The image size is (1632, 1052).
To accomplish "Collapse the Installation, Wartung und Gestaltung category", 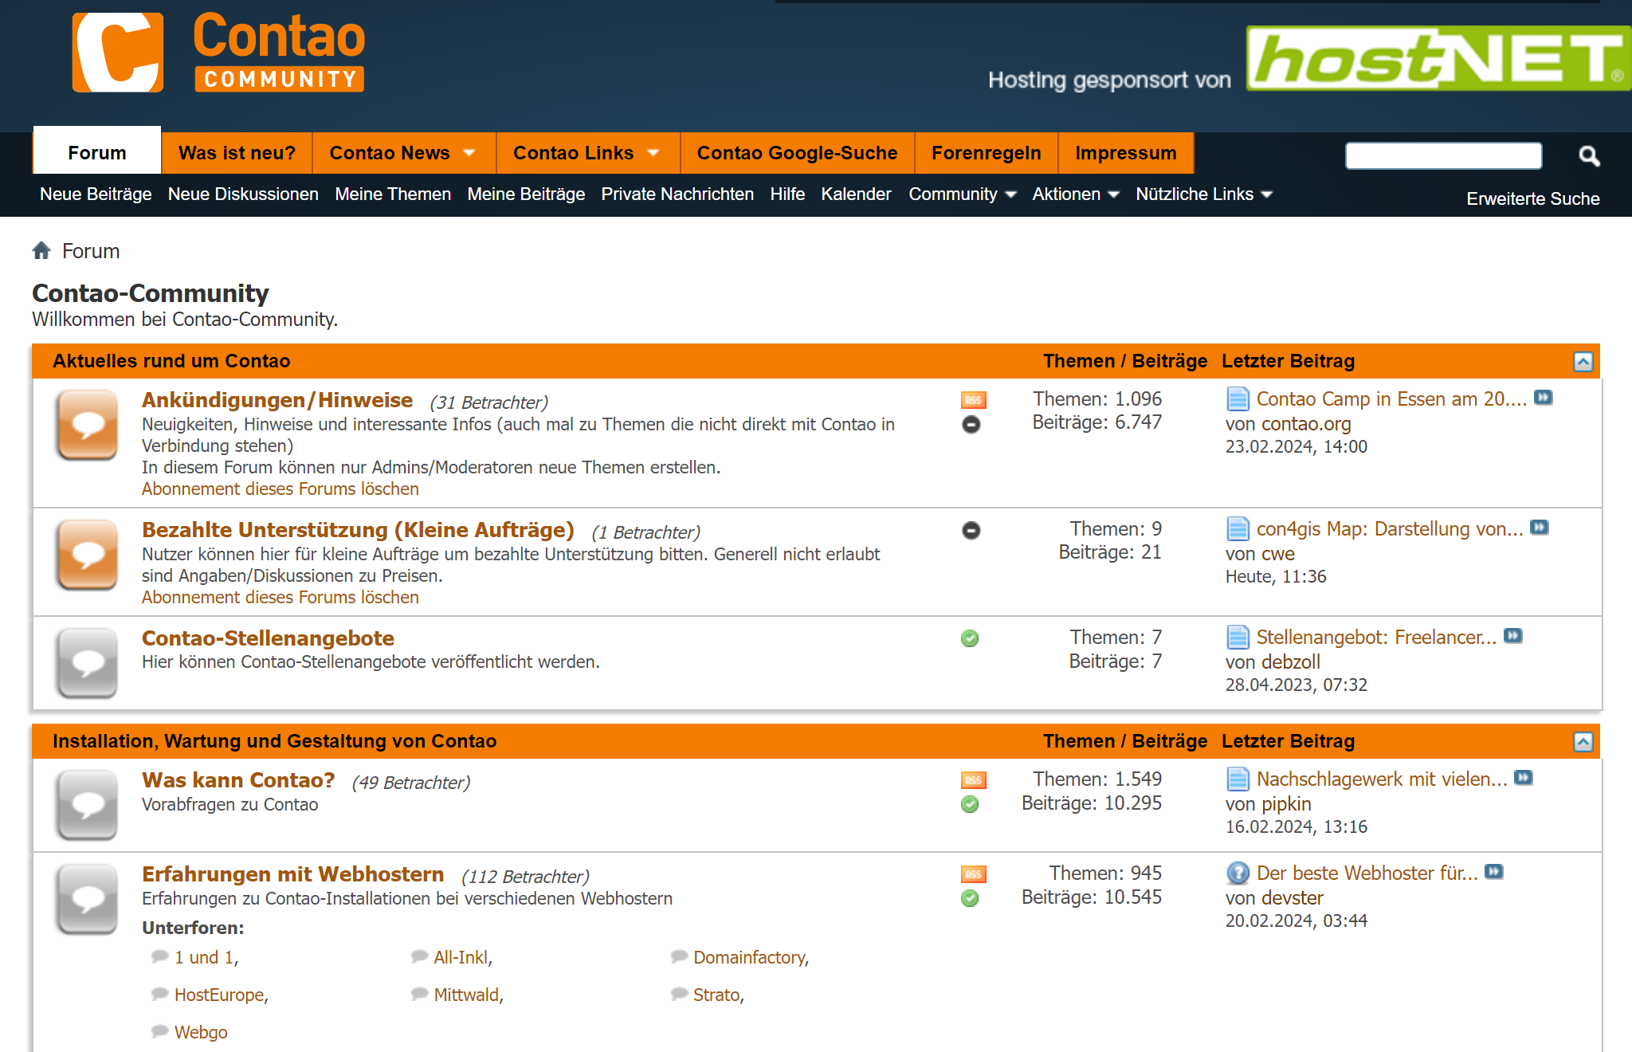I will point(1583,742).
